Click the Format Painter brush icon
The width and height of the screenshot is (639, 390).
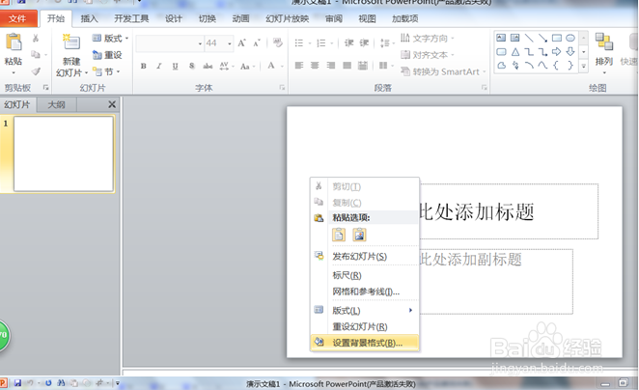(x=36, y=71)
